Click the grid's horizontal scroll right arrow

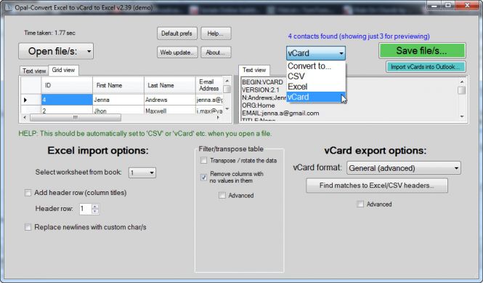click(218, 118)
